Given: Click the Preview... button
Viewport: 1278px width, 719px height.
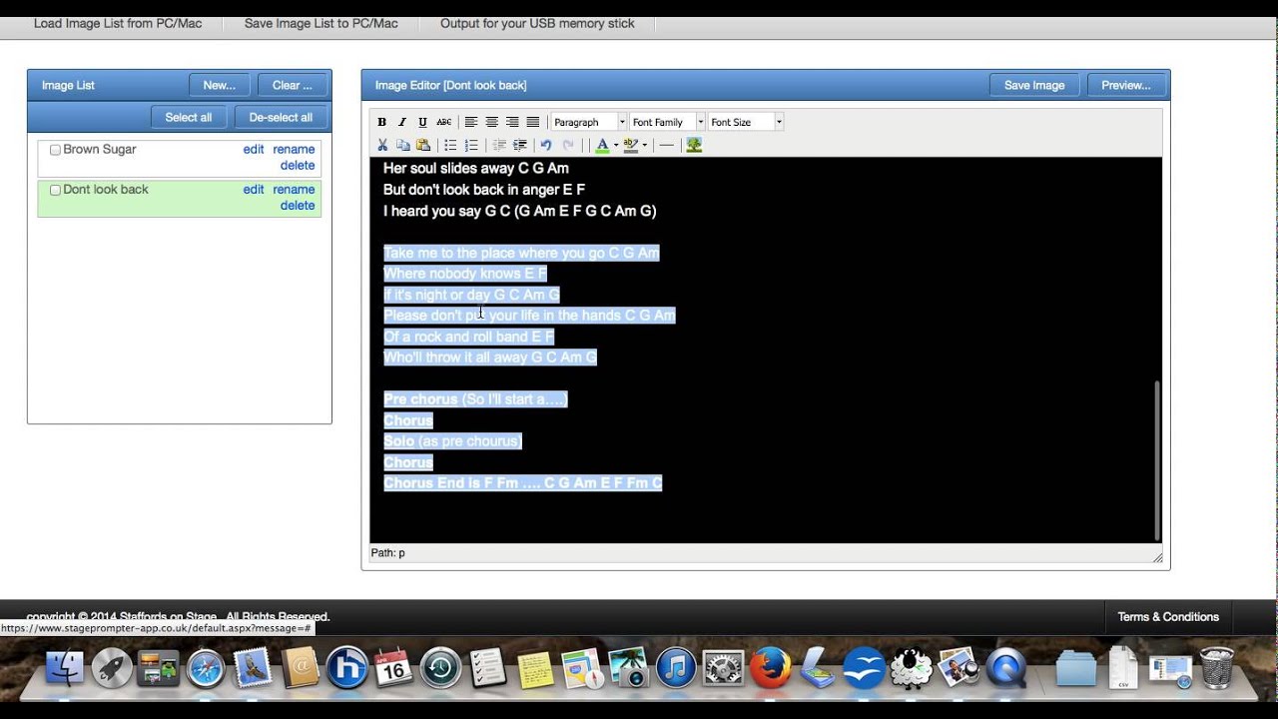Looking at the screenshot, I should pos(1126,85).
